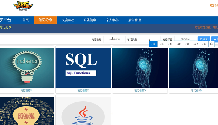This screenshot has width=218, height=125.
Task: Open the doodle infographic note thumbnail
Action: click(27, 111)
